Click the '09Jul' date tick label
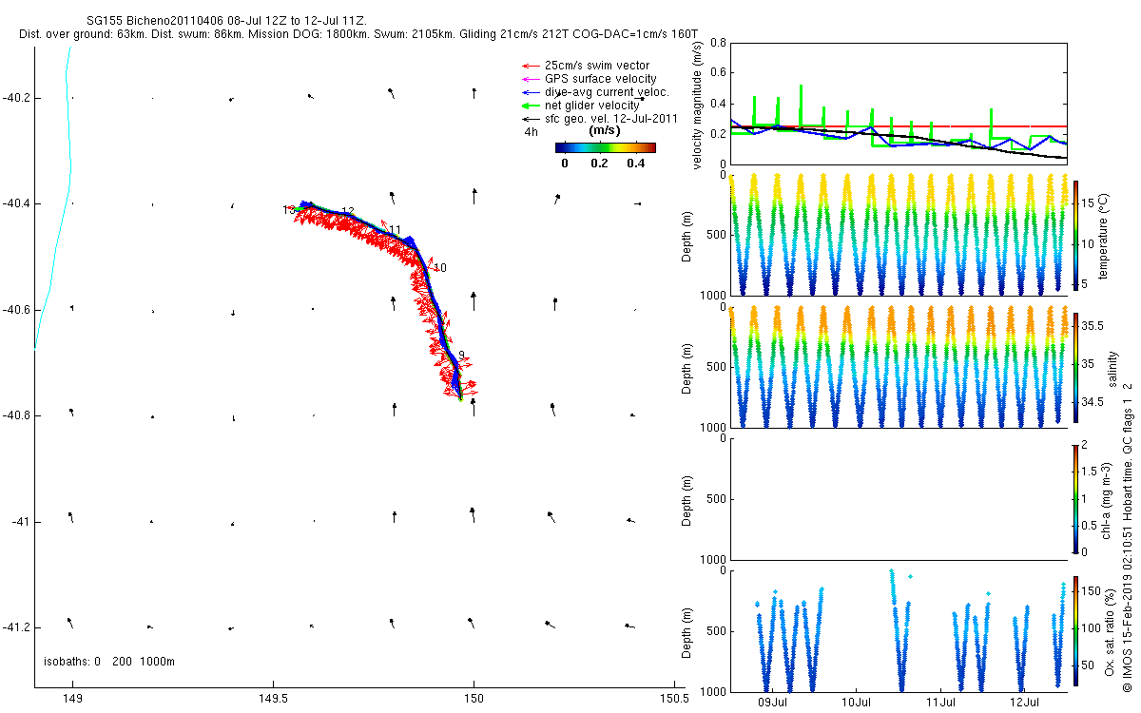The image size is (1141, 713). 772,703
